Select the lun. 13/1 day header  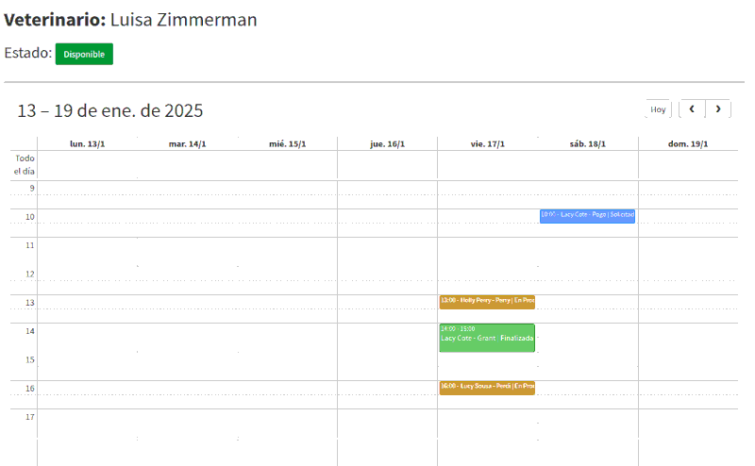(87, 143)
